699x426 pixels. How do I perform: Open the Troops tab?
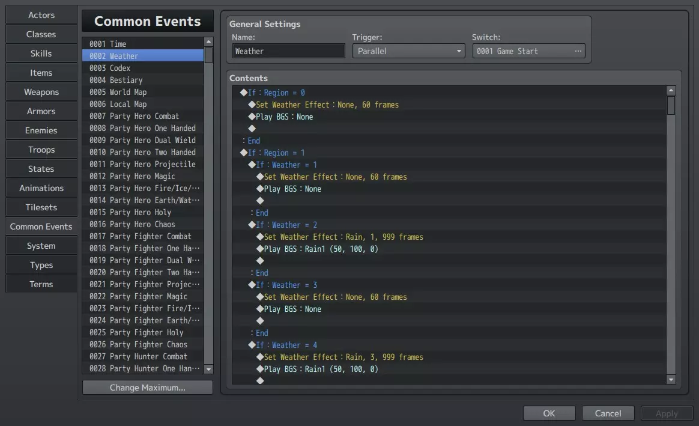tap(41, 150)
